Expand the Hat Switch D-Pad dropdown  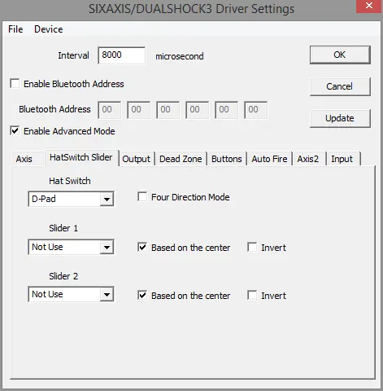point(107,200)
